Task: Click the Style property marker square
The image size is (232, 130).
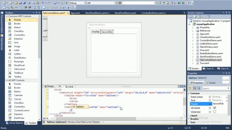Action: 210,100
